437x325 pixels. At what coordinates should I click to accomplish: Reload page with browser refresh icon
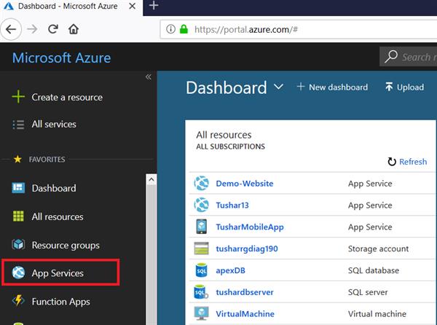[x=52, y=30]
